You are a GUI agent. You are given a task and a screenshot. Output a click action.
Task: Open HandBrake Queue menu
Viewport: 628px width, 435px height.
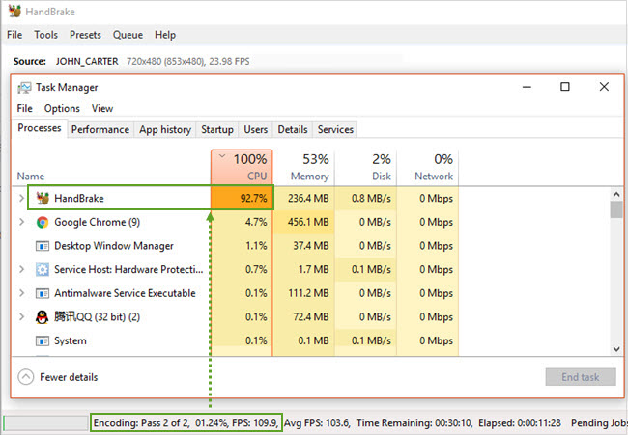128,35
